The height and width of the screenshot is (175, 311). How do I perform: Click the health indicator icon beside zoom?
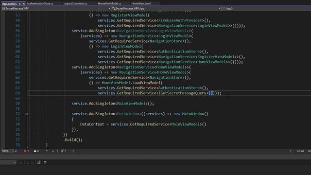click(16, 151)
